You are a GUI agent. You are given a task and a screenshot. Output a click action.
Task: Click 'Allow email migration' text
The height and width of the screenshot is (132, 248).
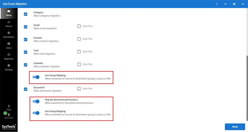45,28
